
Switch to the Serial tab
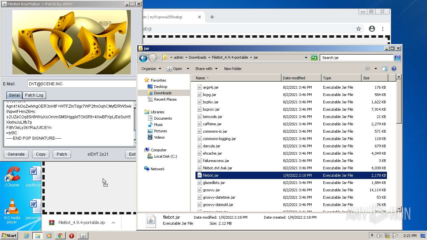click(14, 95)
